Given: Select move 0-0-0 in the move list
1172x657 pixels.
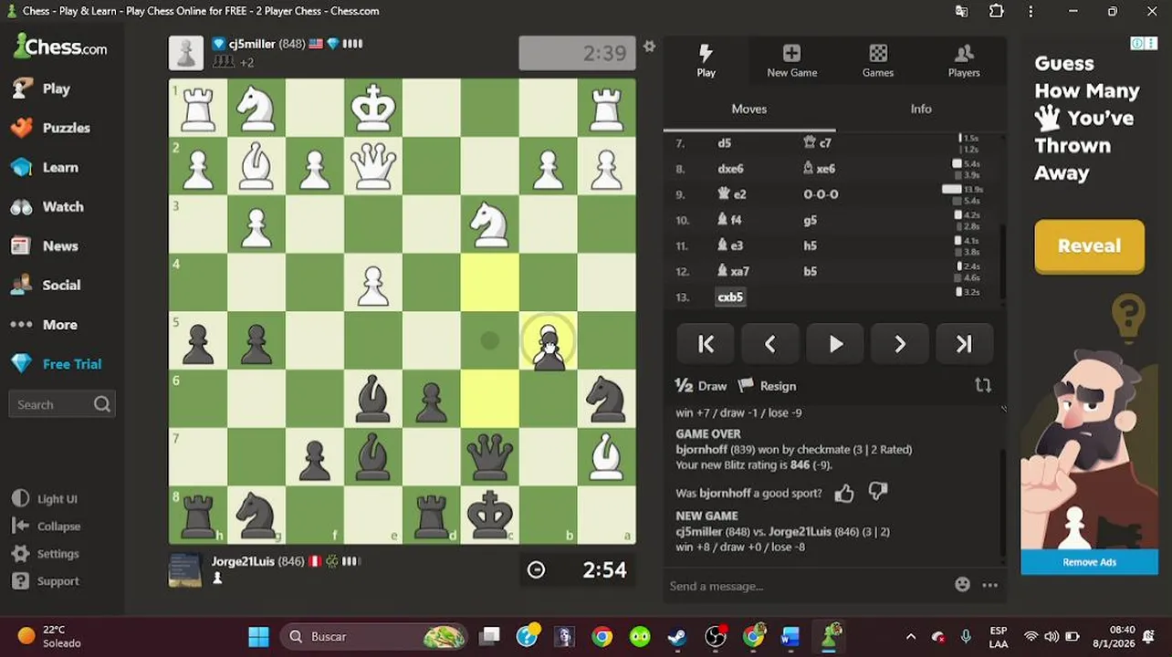Looking at the screenshot, I should (821, 194).
